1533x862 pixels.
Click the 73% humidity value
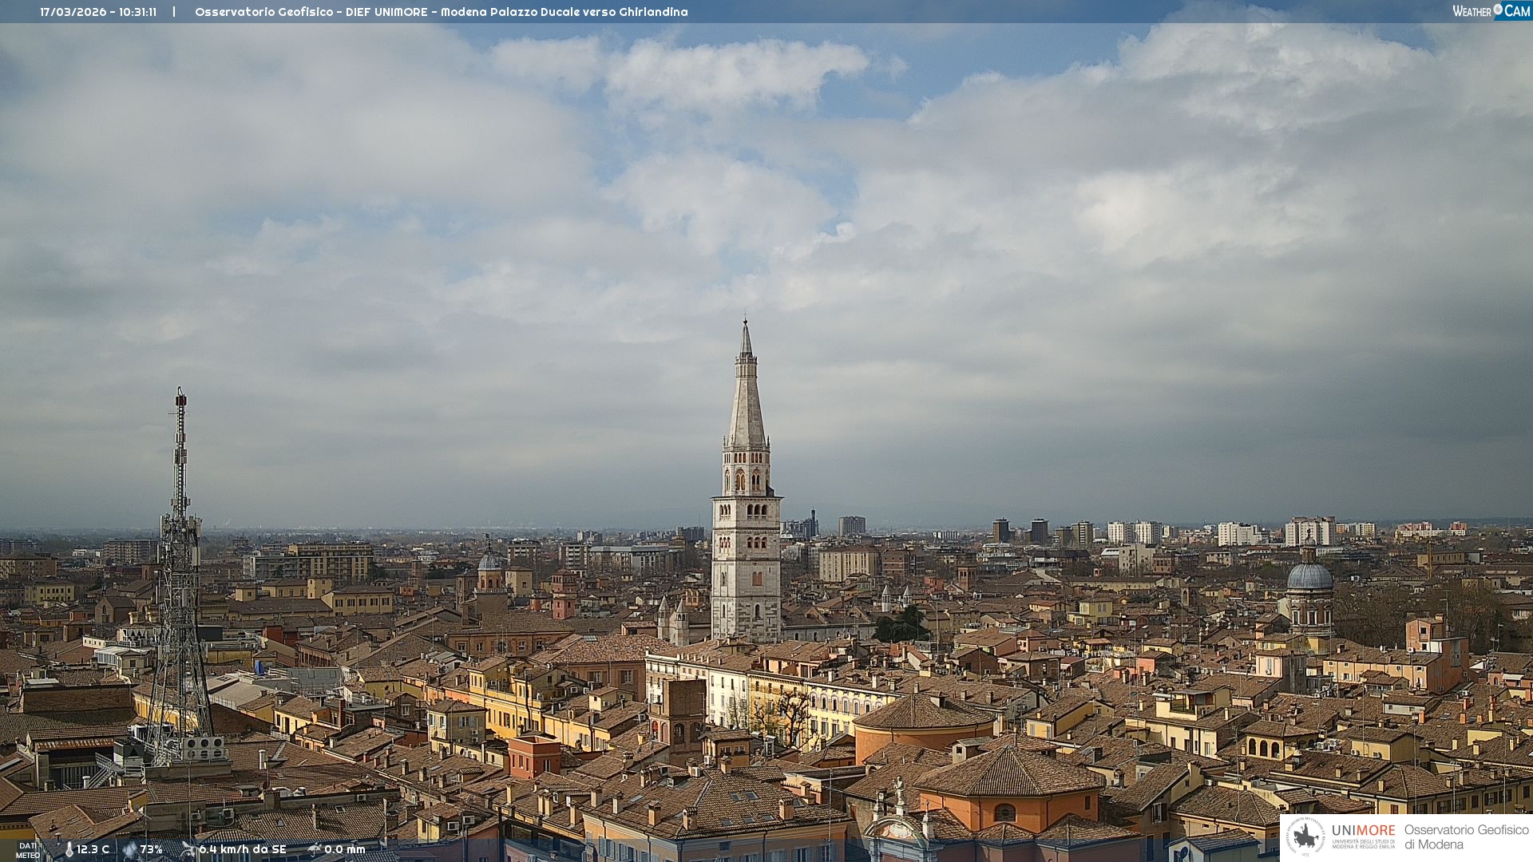click(x=151, y=849)
